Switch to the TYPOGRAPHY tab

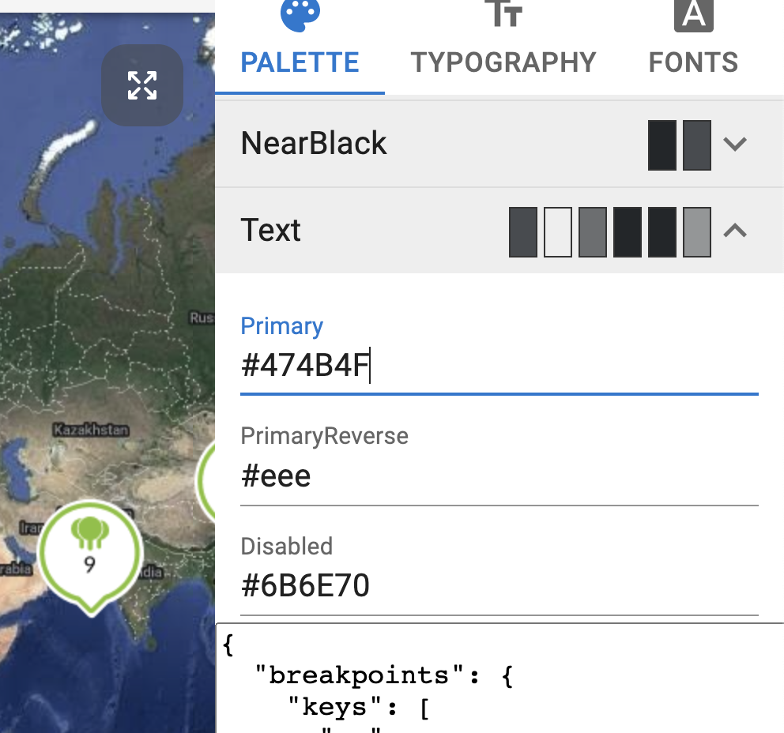tap(503, 62)
